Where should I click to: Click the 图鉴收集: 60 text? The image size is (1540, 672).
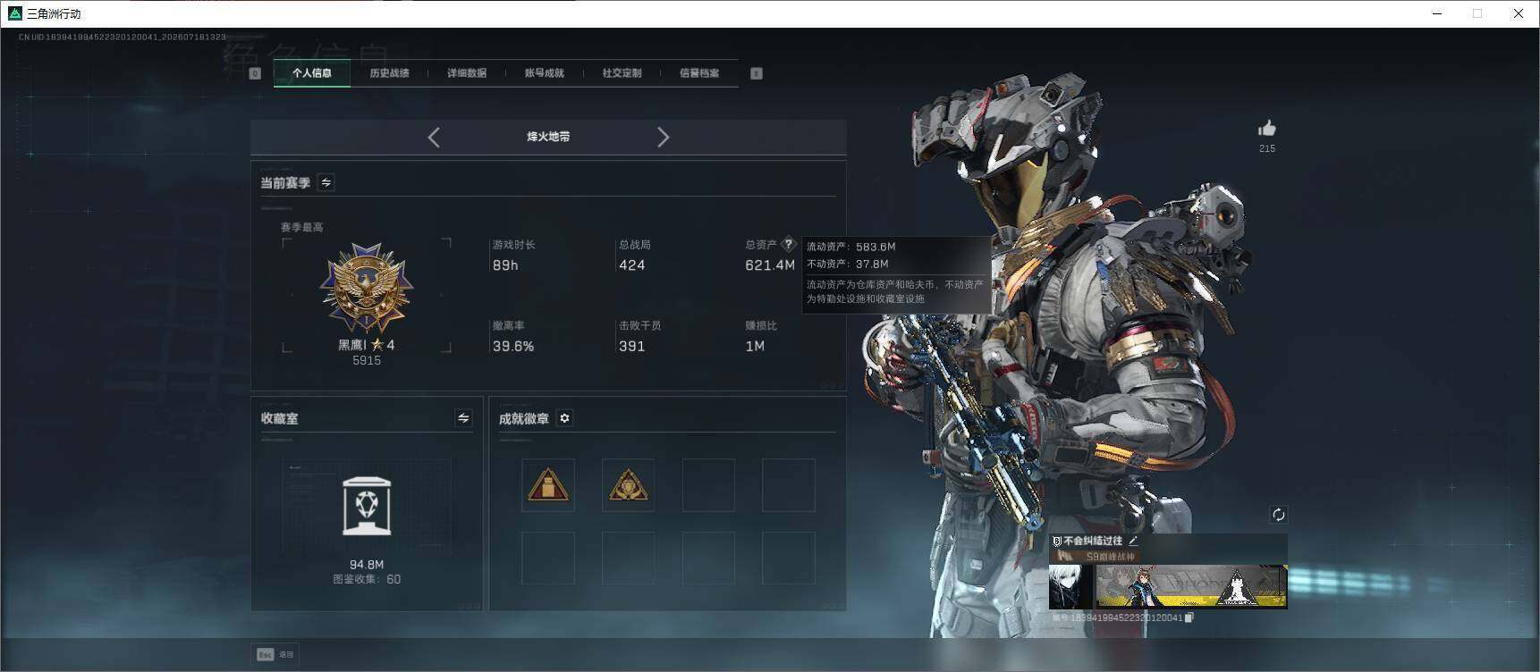click(367, 579)
